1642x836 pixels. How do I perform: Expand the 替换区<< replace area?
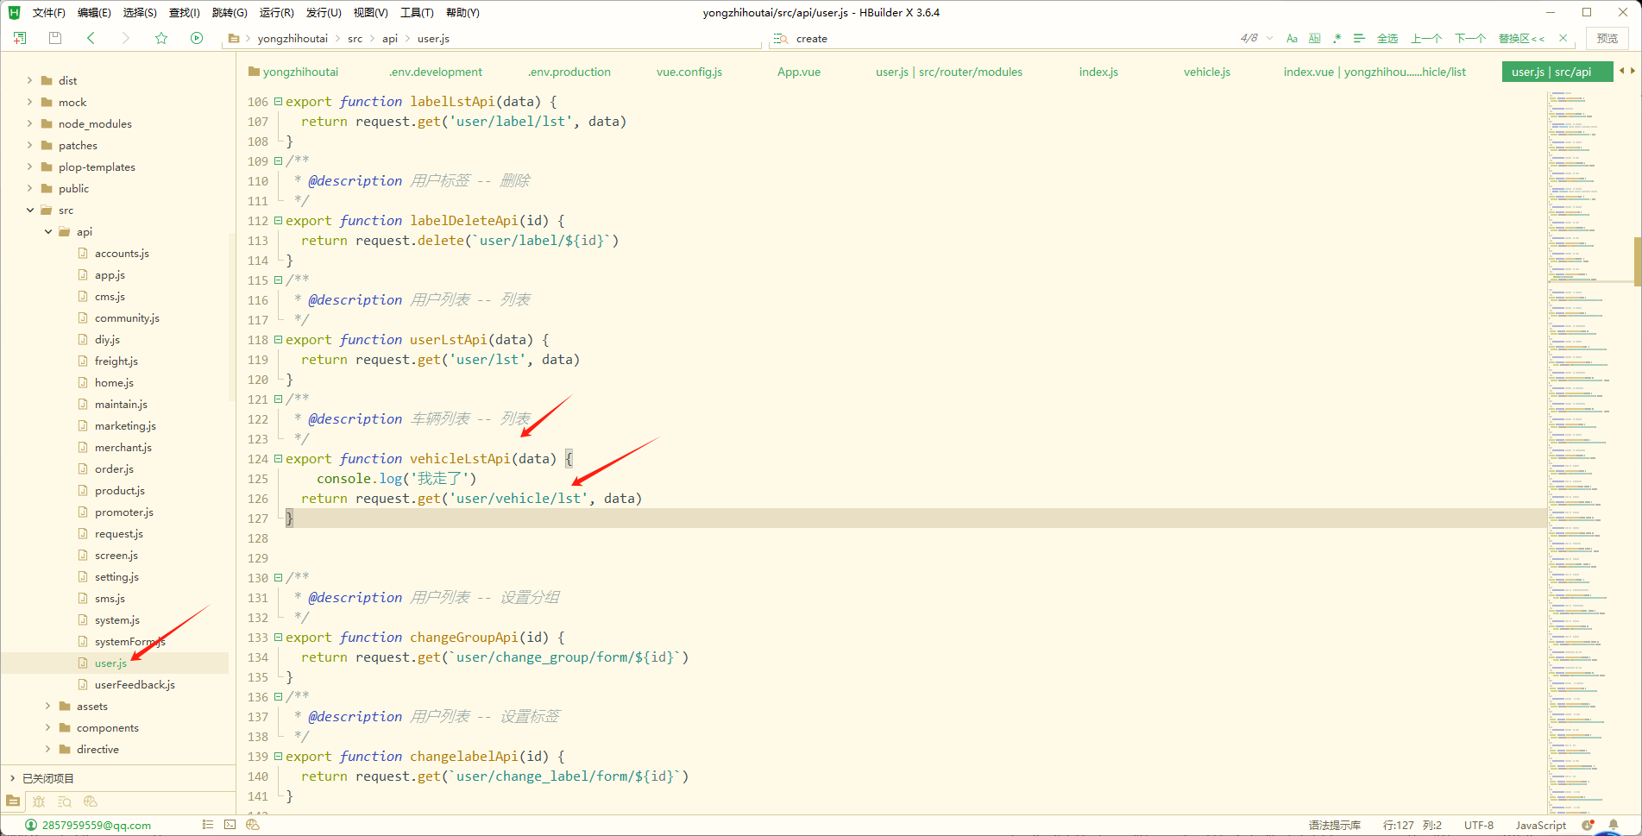1521,38
